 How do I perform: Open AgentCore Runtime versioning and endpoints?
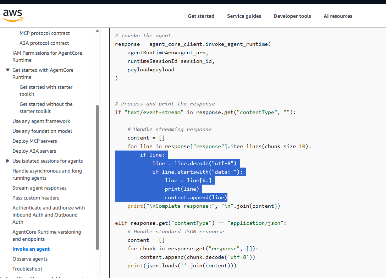tap(46, 235)
